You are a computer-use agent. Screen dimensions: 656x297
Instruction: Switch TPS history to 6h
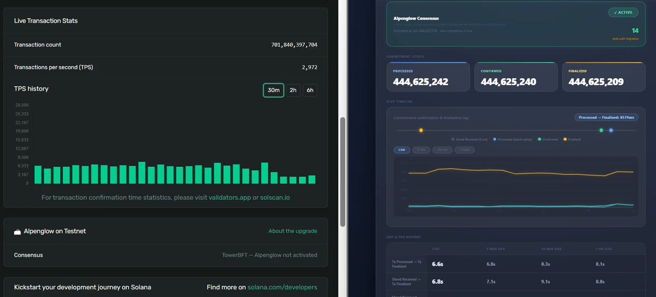pos(310,90)
